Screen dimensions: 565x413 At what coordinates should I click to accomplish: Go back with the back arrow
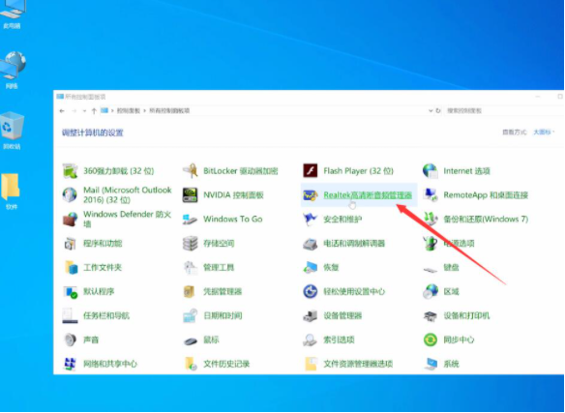pyautogui.click(x=62, y=111)
